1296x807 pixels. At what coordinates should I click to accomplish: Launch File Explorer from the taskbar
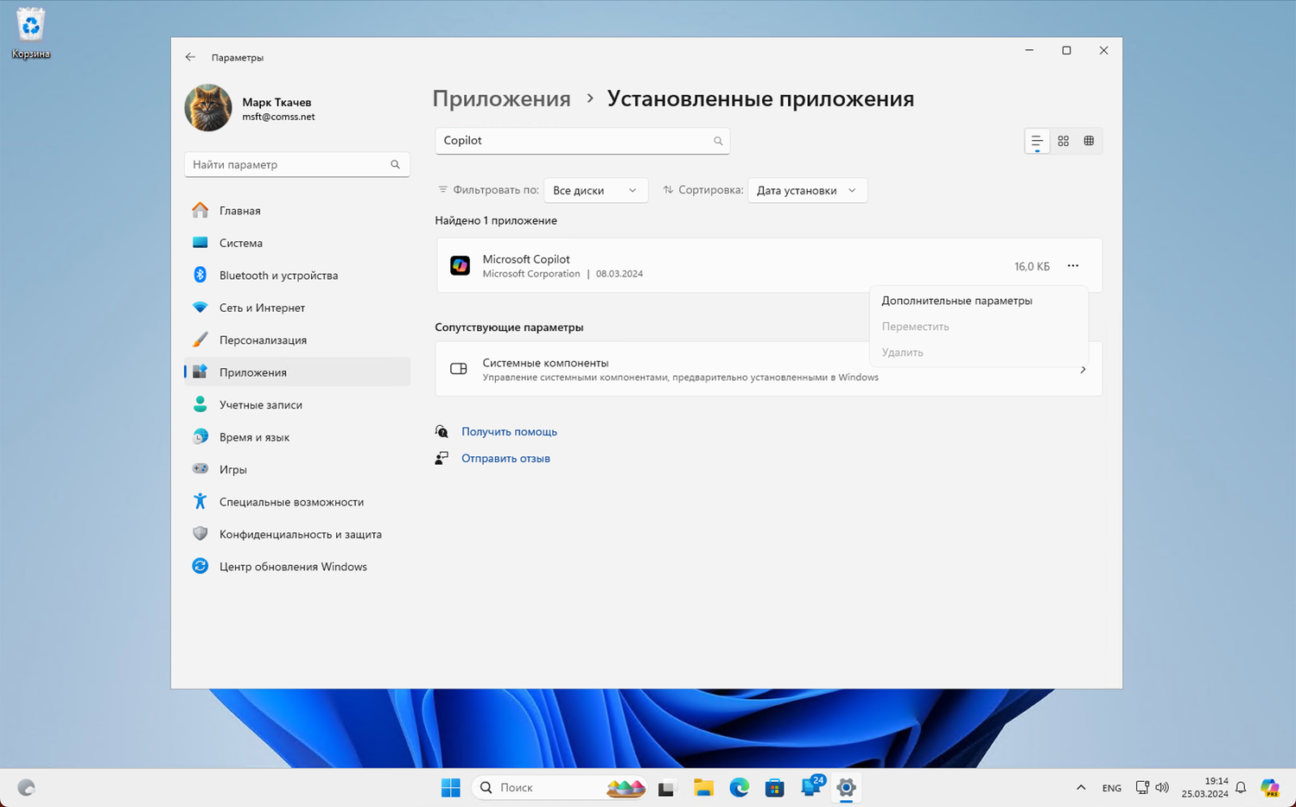pyautogui.click(x=703, y=787)
